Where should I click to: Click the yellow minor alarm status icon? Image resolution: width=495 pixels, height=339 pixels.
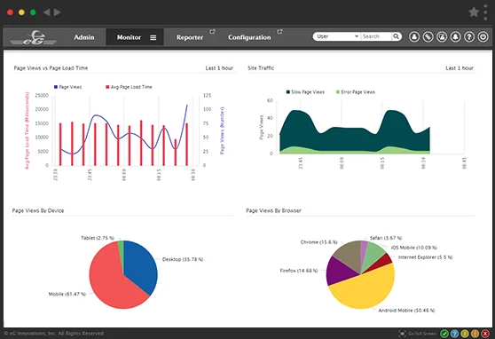tap(465, 334)
